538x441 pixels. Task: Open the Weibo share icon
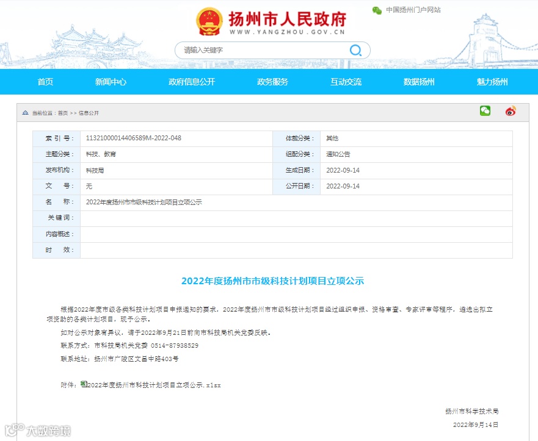tap(511, 110)
